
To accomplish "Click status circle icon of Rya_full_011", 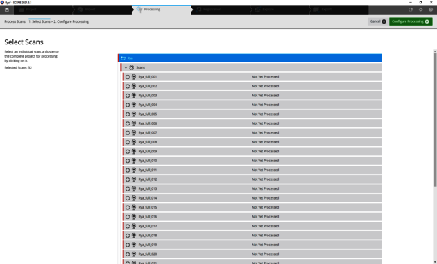I will coord(128,170).
